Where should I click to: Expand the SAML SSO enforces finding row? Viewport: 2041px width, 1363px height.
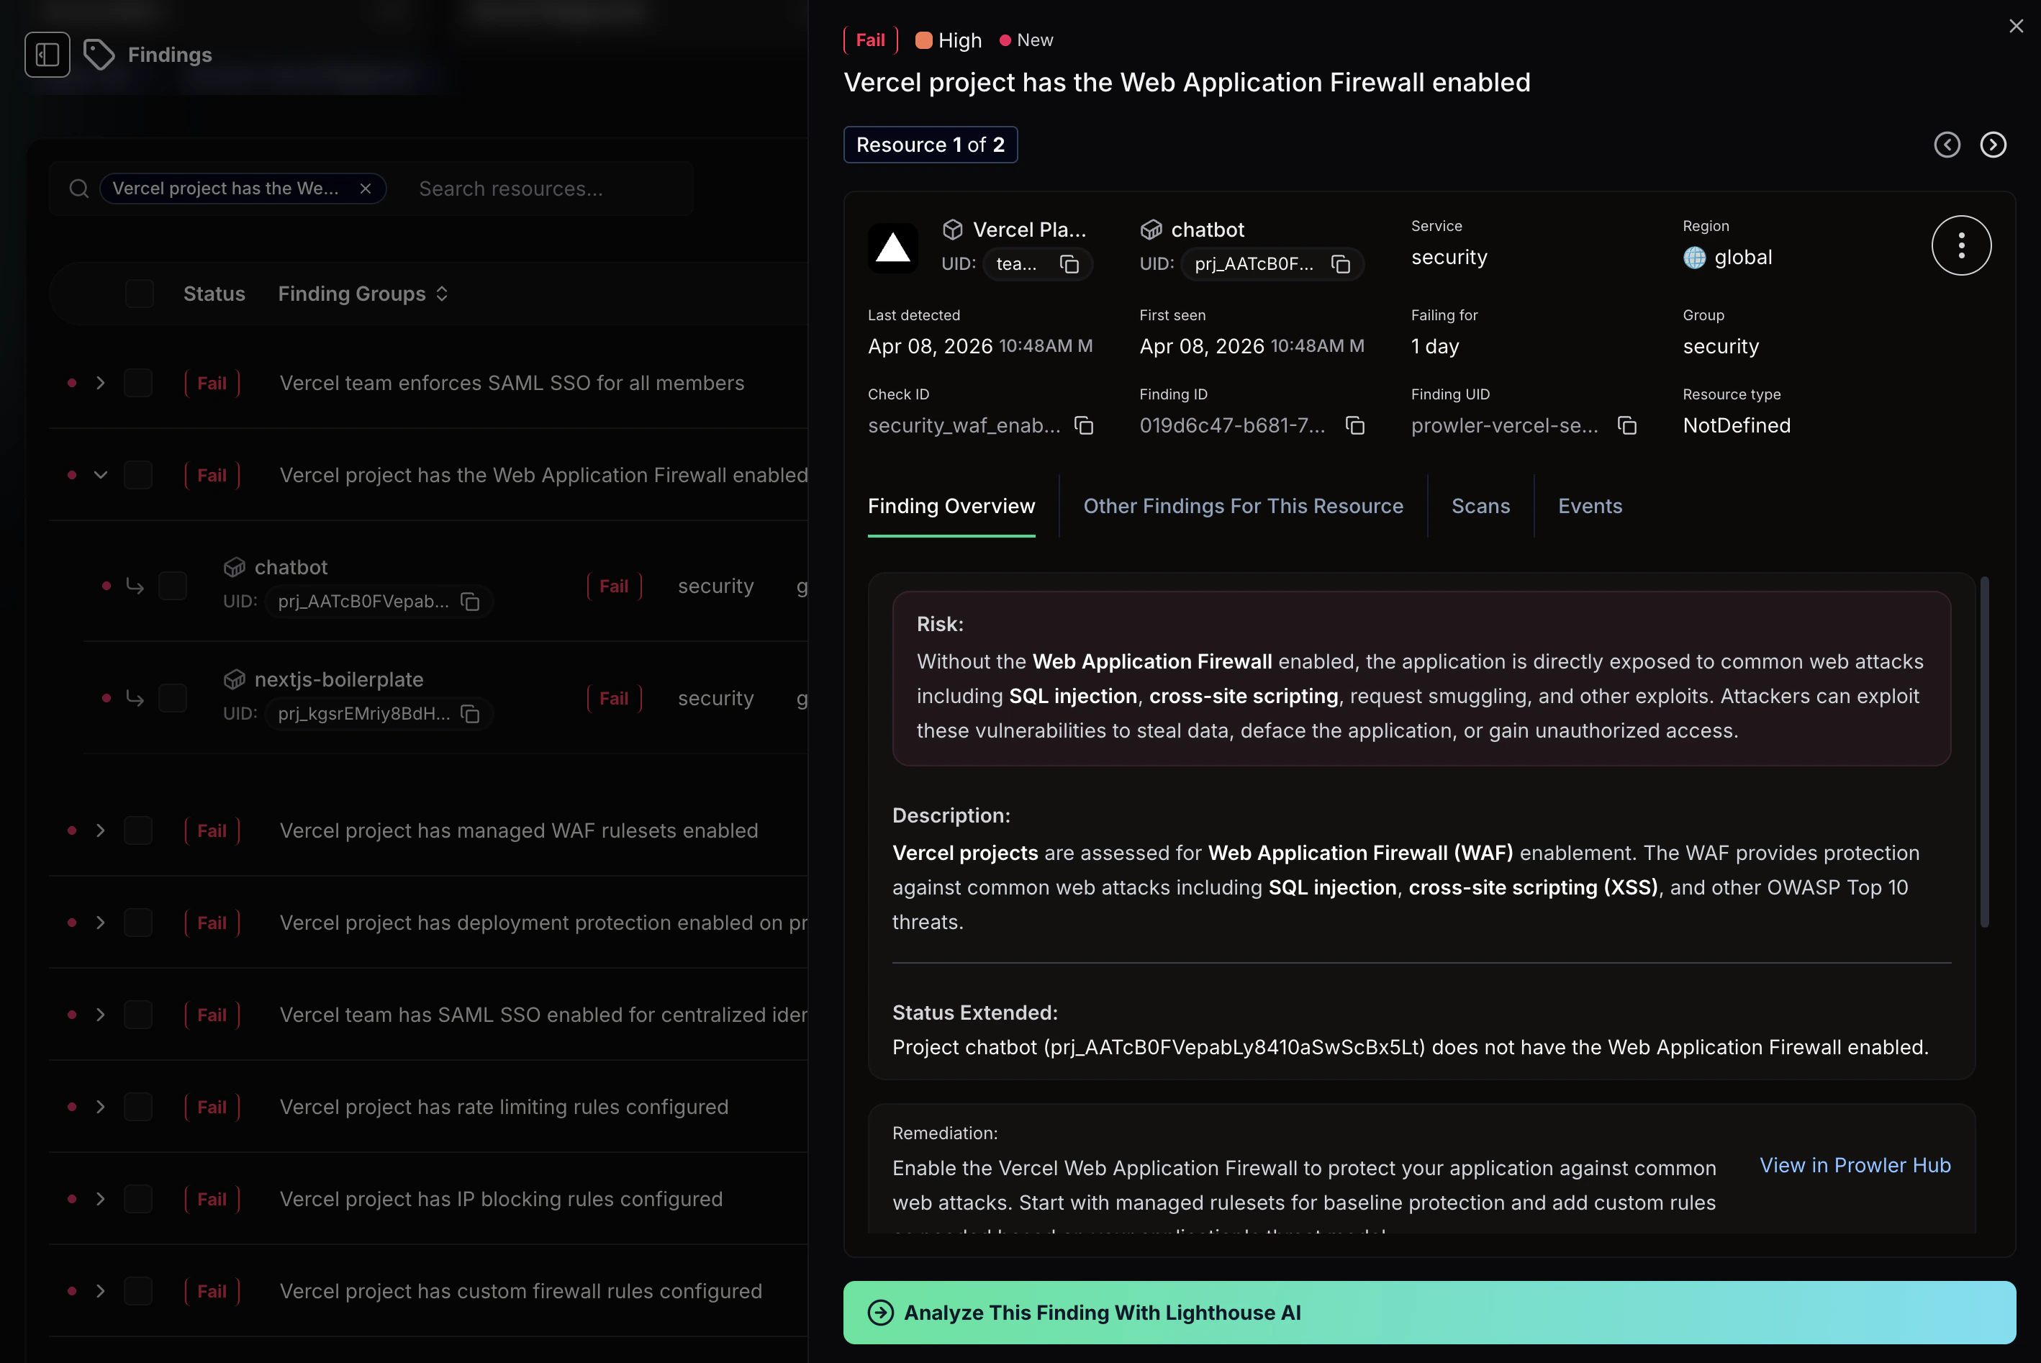pos(101,384)
